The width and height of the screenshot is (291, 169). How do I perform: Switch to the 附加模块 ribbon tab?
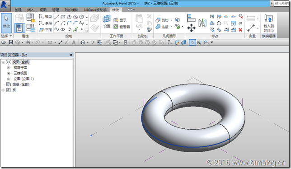[x=71, y=10]
